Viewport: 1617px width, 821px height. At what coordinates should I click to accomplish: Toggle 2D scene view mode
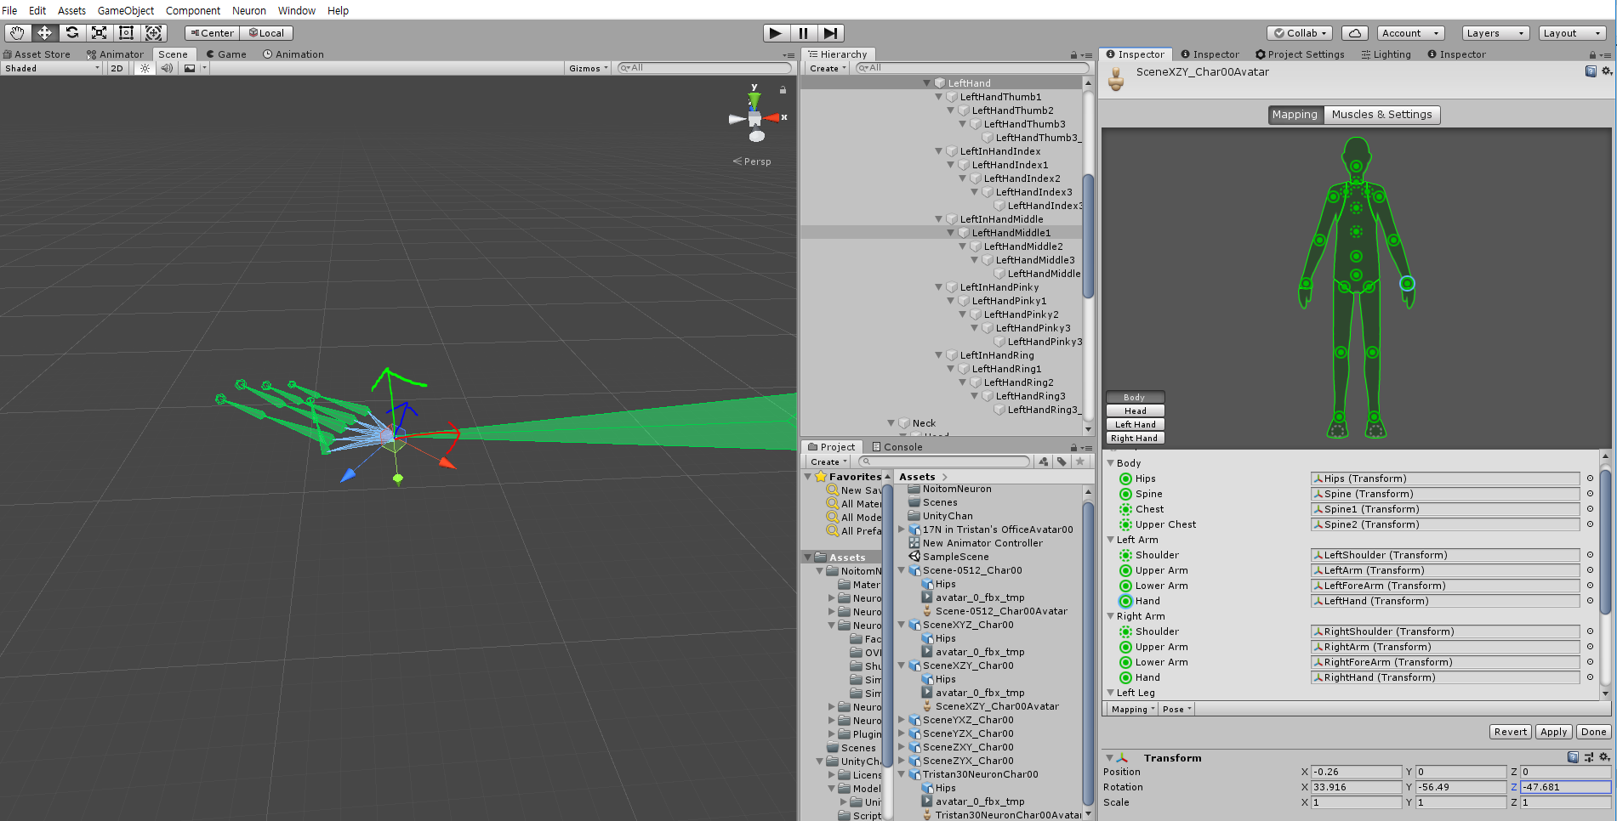click(x=117, y=68)
